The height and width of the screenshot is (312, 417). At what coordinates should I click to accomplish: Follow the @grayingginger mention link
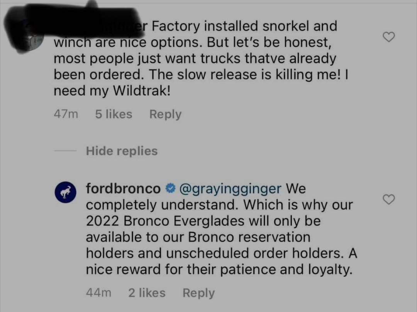coord(230,189)
